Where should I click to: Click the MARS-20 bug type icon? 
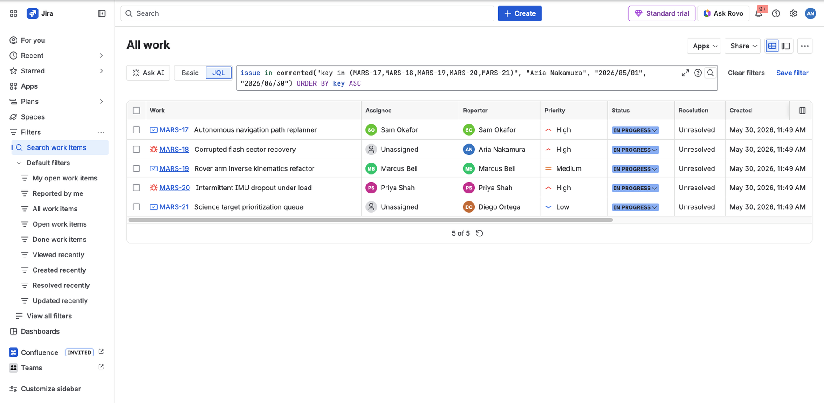coord(154,188)
